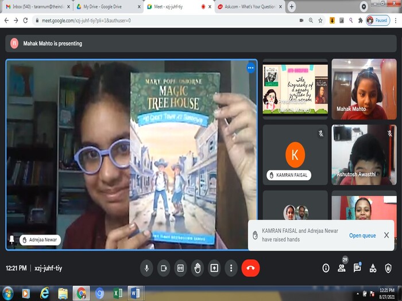
Task: Open host controls shield icon
Action: click(x=388, y=268)
